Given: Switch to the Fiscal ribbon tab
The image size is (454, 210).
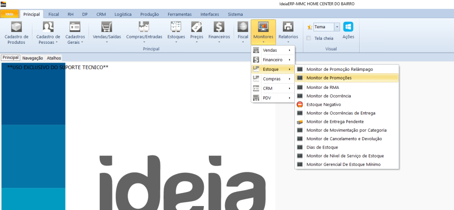Looking at the screenshot, I should coord(53,14).
